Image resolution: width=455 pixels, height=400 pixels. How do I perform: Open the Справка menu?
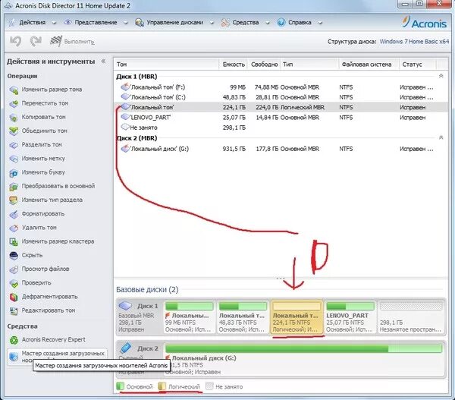300,22
